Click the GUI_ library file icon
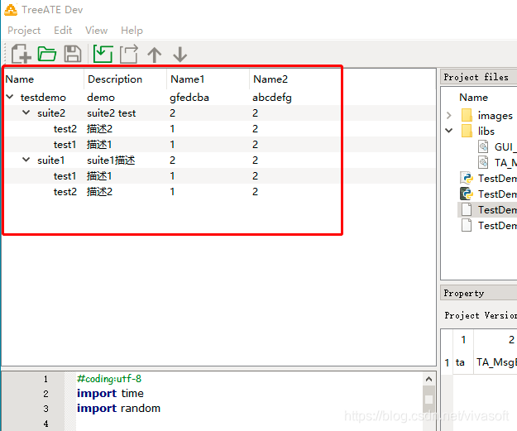 (483, 146)
